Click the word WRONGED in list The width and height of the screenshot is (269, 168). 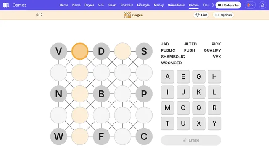(171, 63)
